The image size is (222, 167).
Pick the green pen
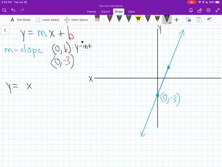click(129, 18)
